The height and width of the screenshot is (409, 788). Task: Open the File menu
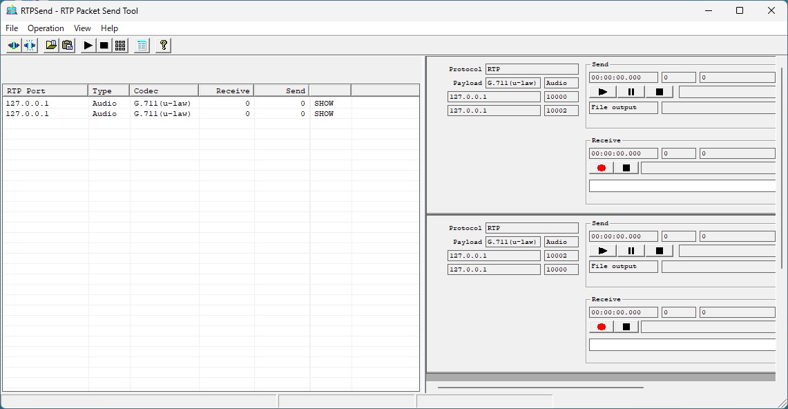[12, 28]
